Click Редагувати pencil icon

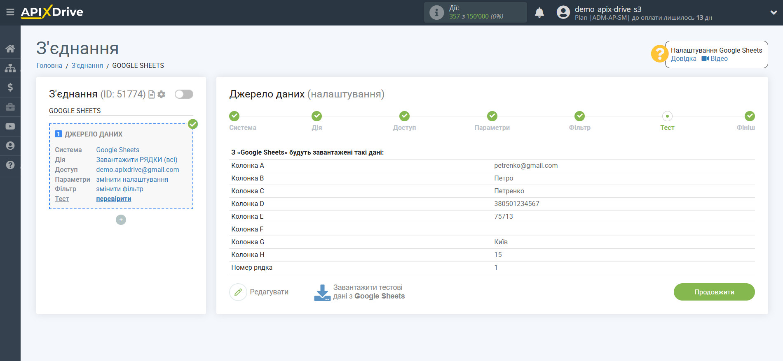point(238,292)
